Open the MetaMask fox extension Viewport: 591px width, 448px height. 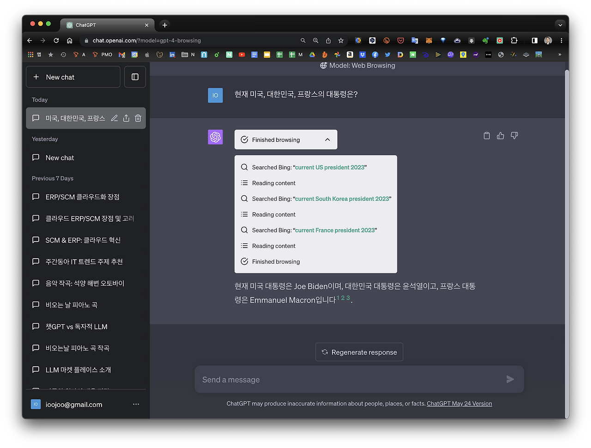(429, 41)
